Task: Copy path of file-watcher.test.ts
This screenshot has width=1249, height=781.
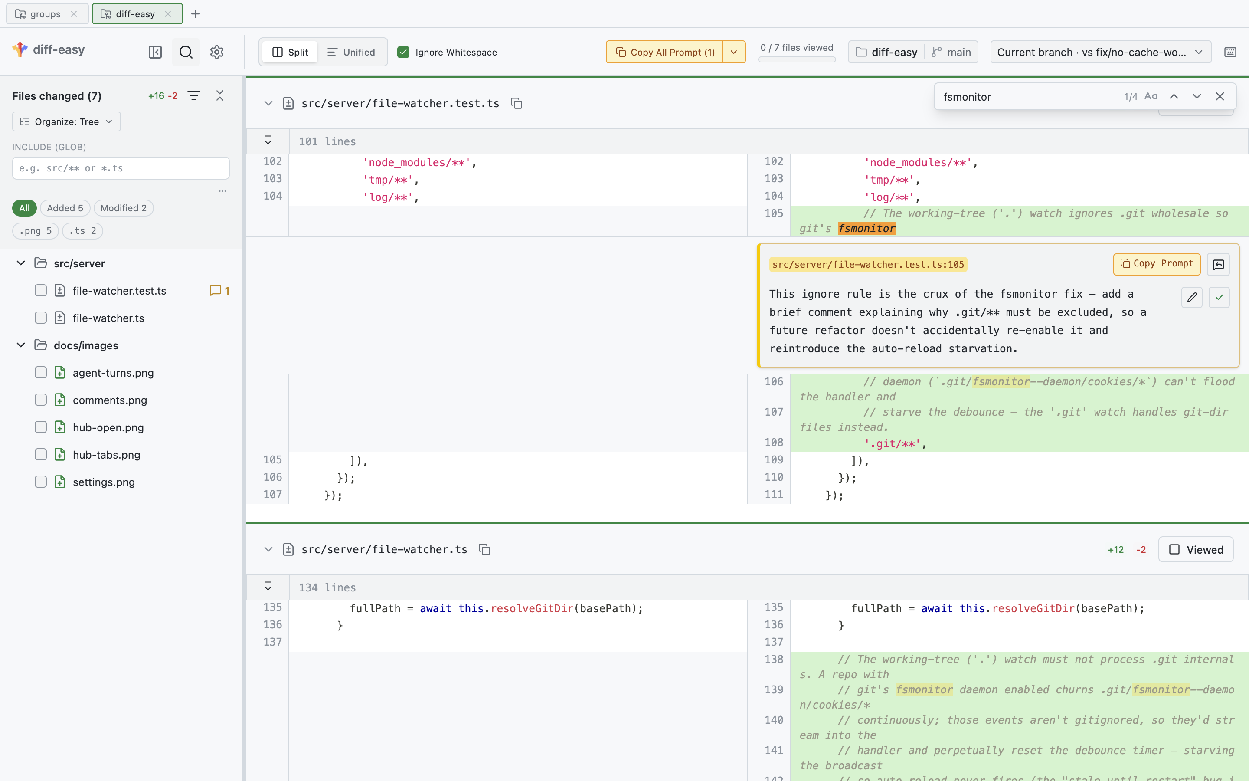Action: [x=517, y=103]
